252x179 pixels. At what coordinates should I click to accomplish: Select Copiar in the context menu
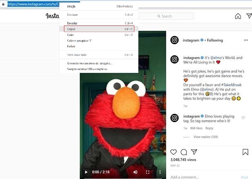click(99, 29)
